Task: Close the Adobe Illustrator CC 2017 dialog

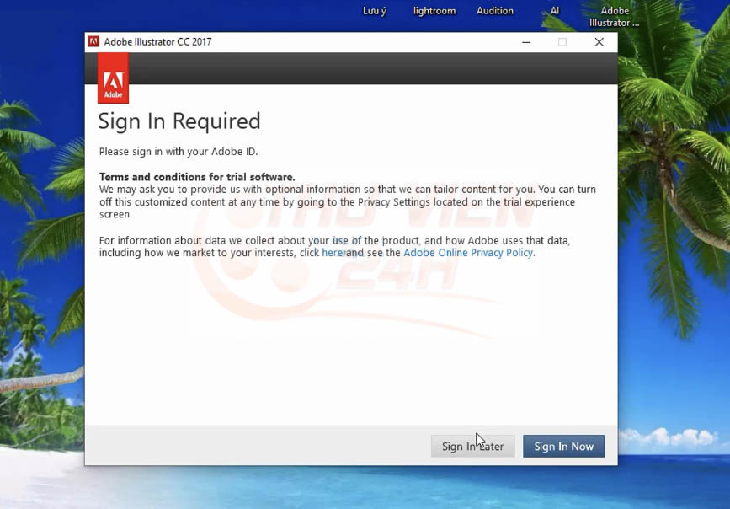Action: pyautogui.click(x=599, y=42)
